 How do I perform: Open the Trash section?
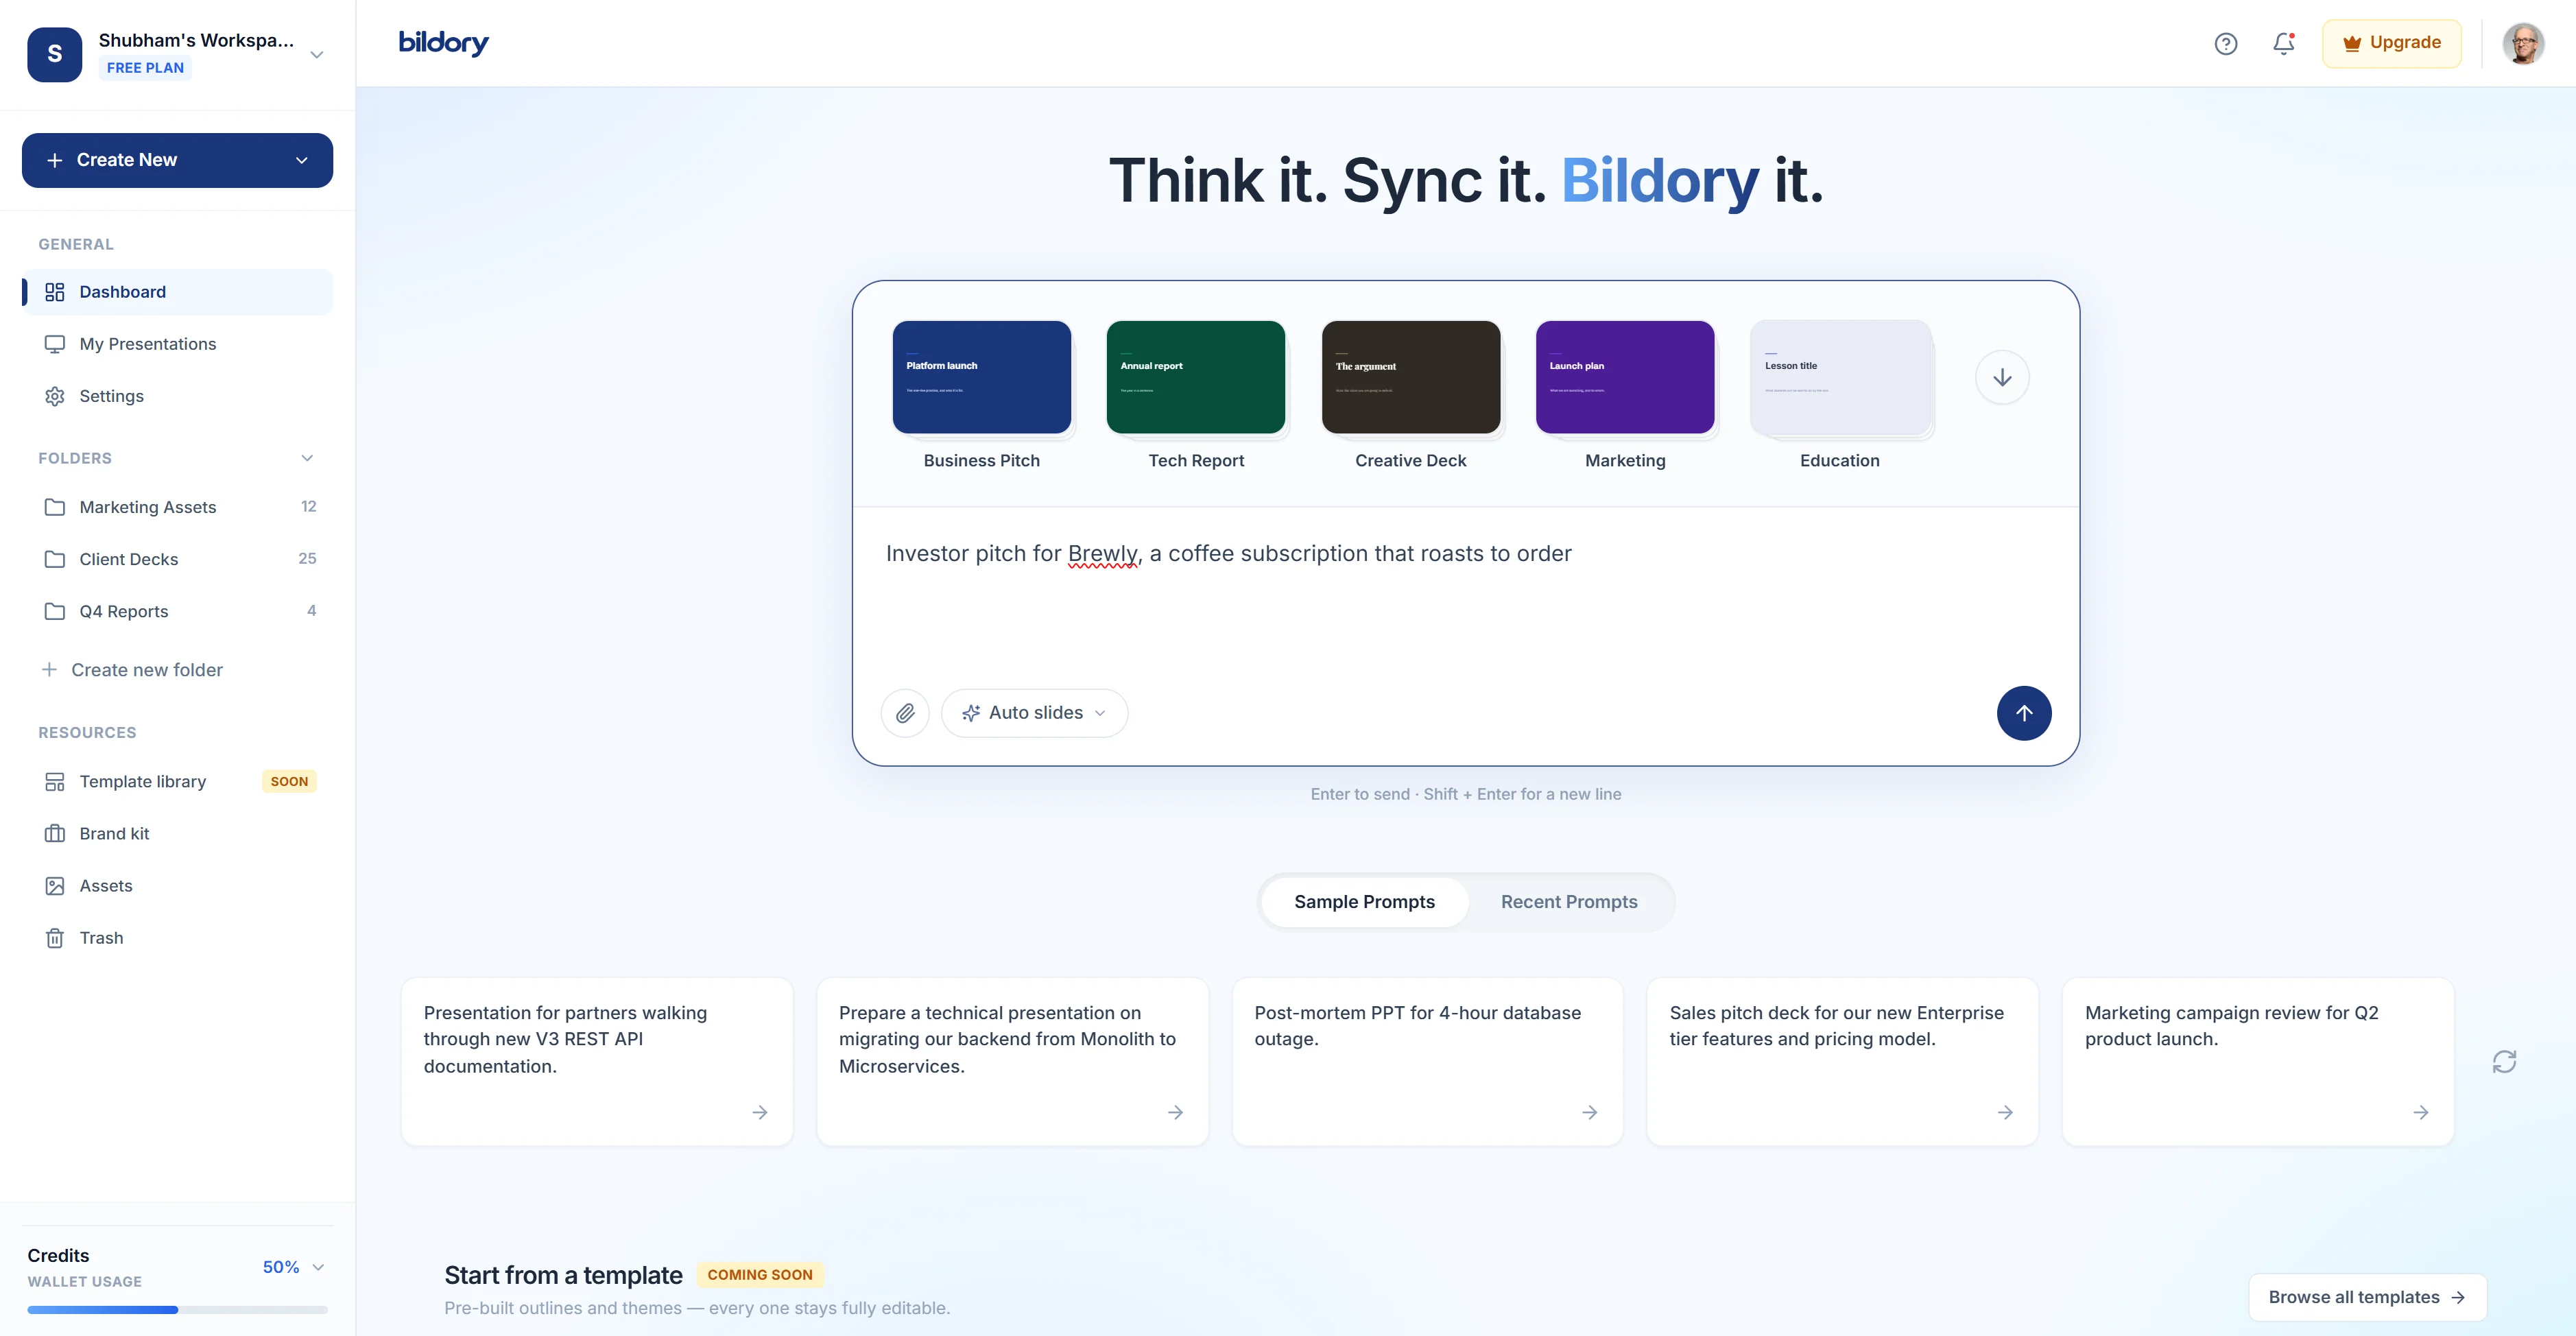pos(177,938)
